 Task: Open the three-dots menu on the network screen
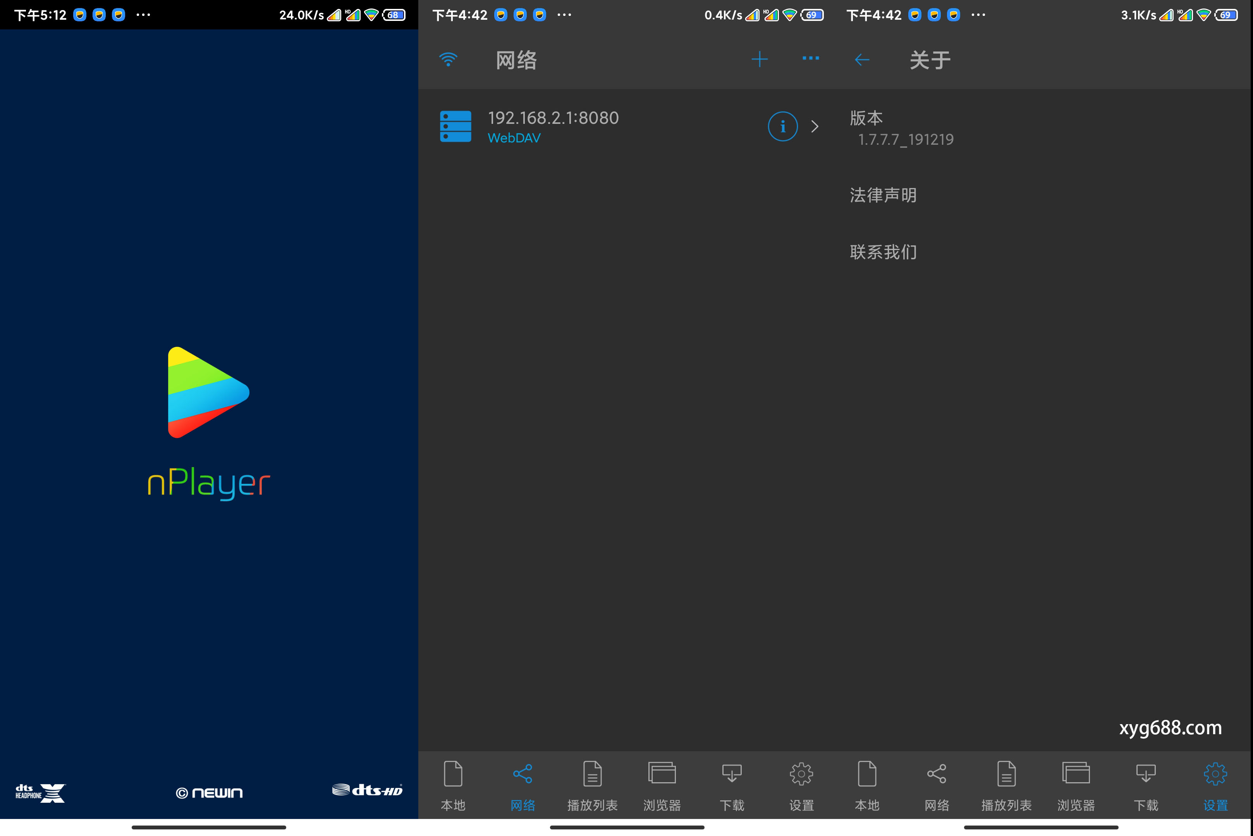point(810,59)
